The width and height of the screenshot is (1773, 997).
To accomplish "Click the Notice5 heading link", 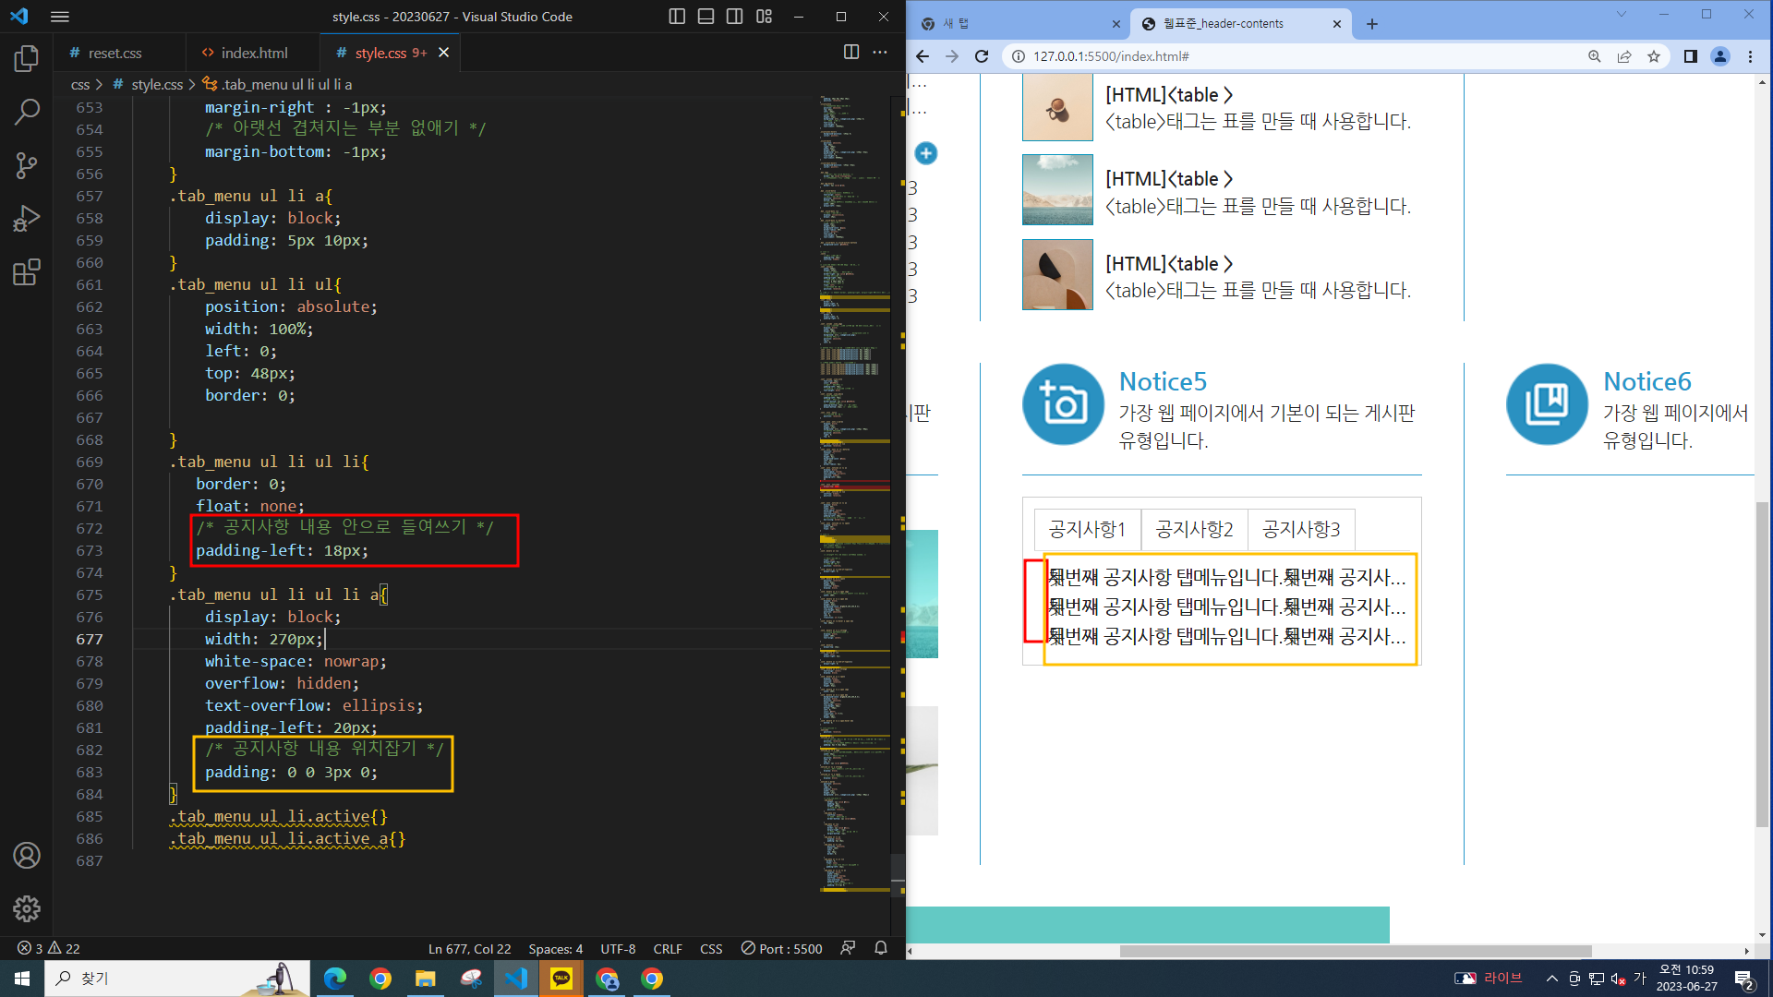I will pos(1163,381).
